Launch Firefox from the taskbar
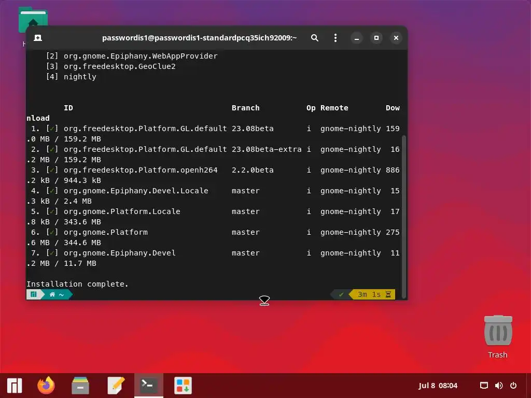This screenshot has height=398, width=531. (46, 386)
